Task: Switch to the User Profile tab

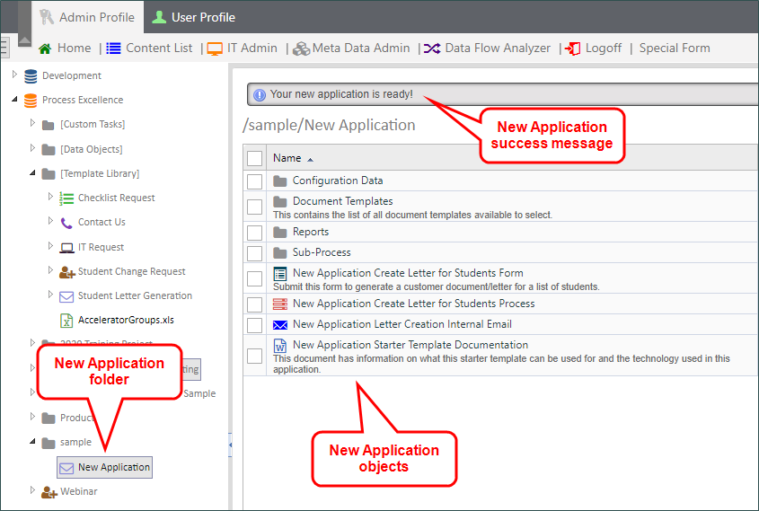Action: point(193,17)
